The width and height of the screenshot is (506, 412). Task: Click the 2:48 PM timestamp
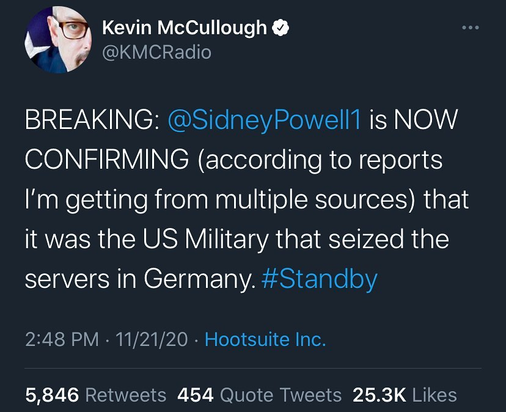(61, 340)
